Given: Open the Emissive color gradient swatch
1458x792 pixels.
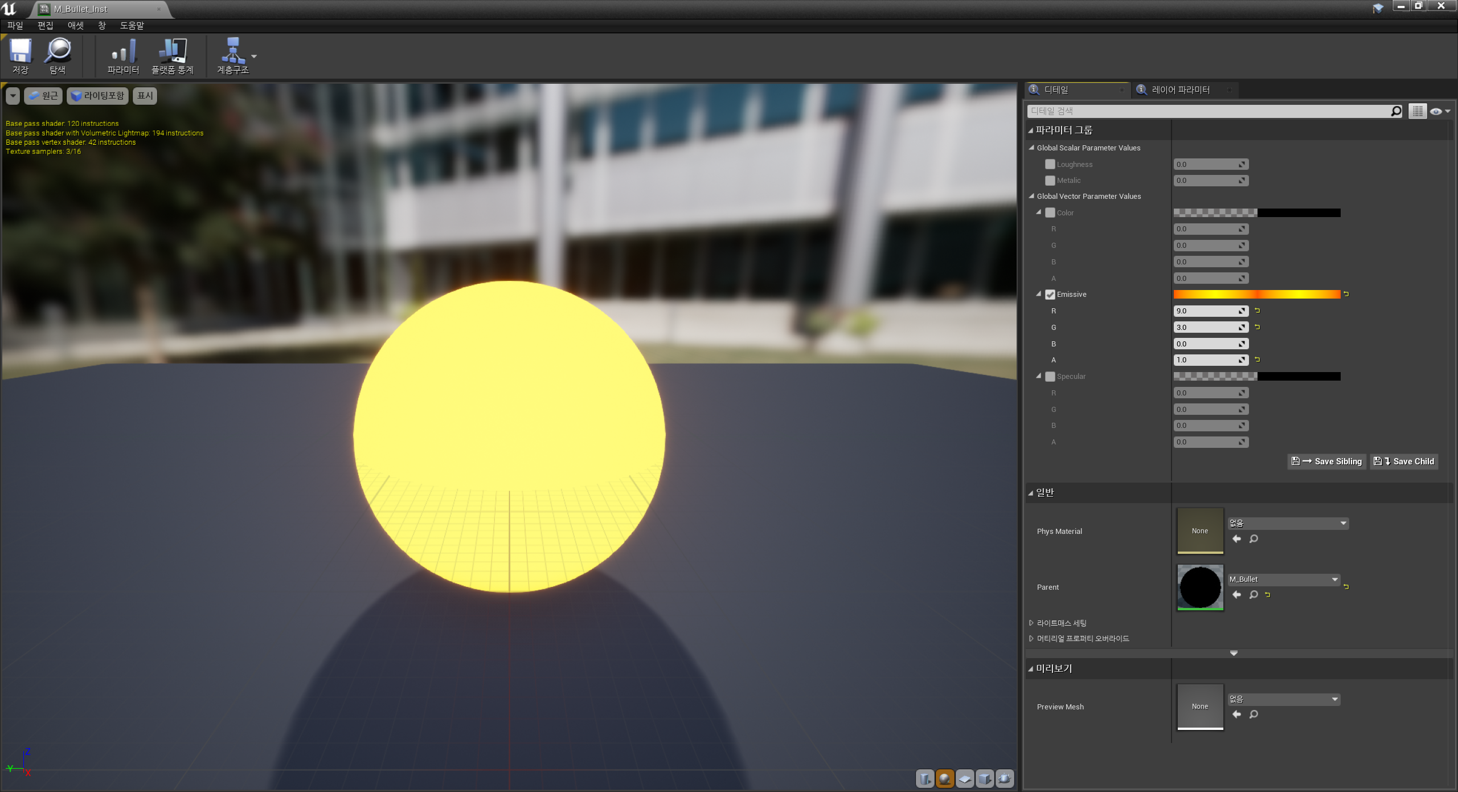Looking at the screenshot, I should pos(1256,295).
